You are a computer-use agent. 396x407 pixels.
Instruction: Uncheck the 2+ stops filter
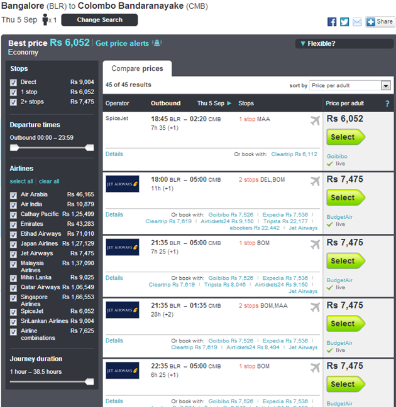[13, 102]
